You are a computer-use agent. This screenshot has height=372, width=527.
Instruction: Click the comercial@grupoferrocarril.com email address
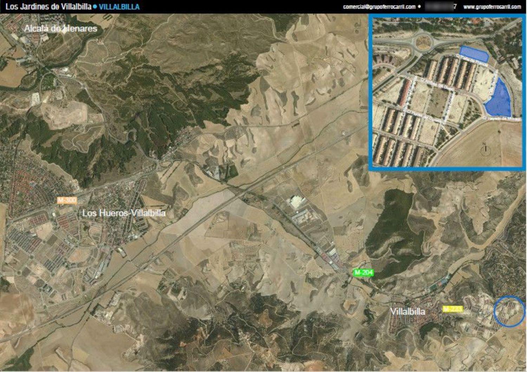(379, 7)
